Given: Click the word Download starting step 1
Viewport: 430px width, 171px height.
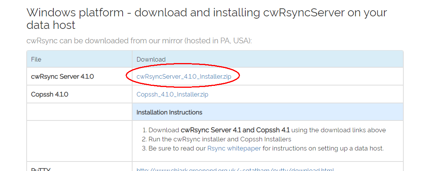Looking at the screenshot, I should [164, 130].
